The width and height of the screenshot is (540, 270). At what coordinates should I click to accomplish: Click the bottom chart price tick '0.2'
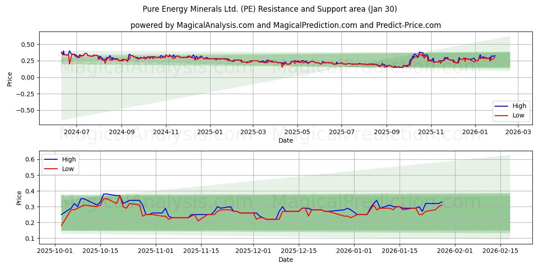[x=31, y=223]
